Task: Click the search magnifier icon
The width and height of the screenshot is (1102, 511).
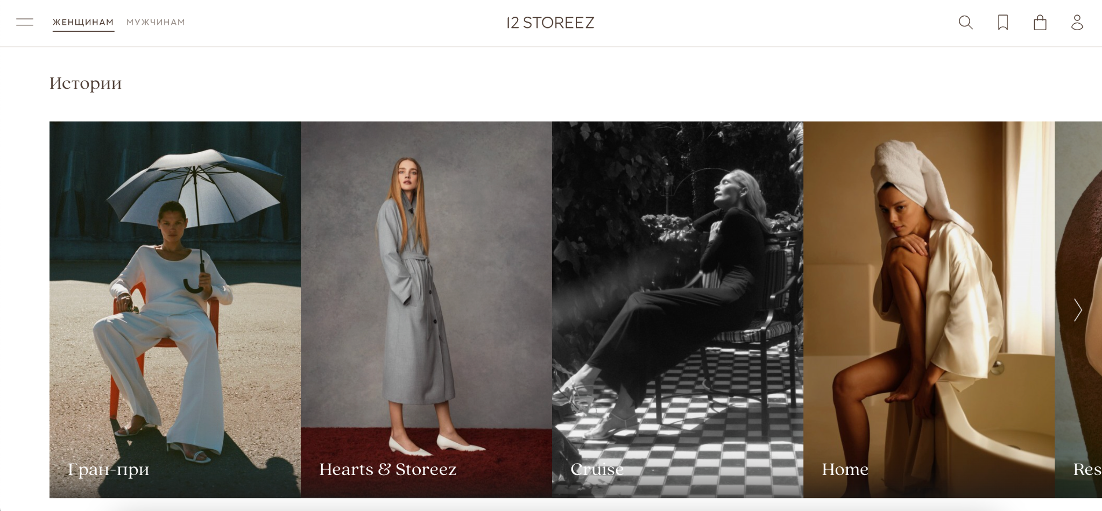Action: click(x=965, y=23)
